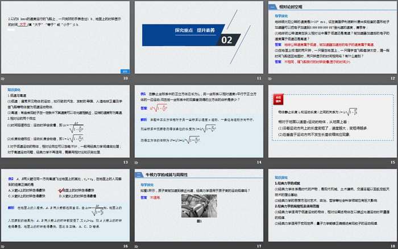The height and width of the screenshot is (249, 398).
Task: Select slide 18 thumbnail on classical mechanics achievements
Action: (x=332, y=205)
